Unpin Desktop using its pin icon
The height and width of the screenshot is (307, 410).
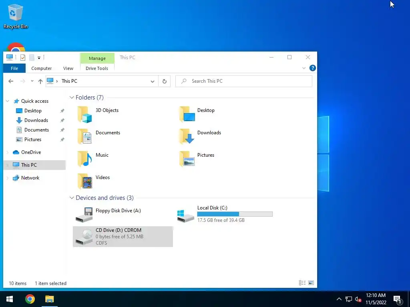click(62, 111)
